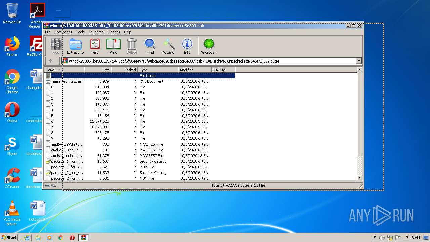Sort by Modified column header
Viewport: 430px width, 242px height.
point(195,70)
